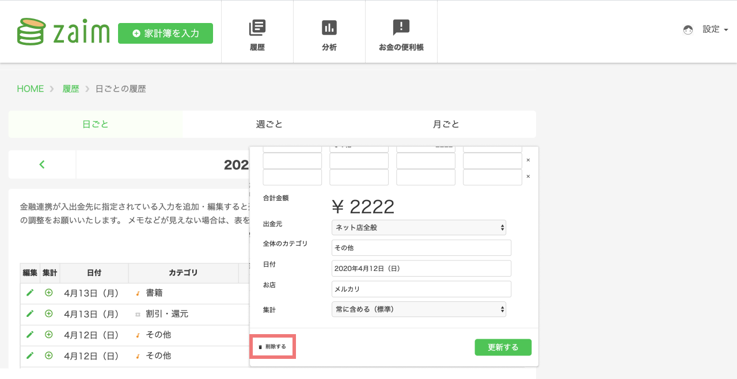Click the Zaim coin stack logo
737x379 pixels.
tap(31, 32)
